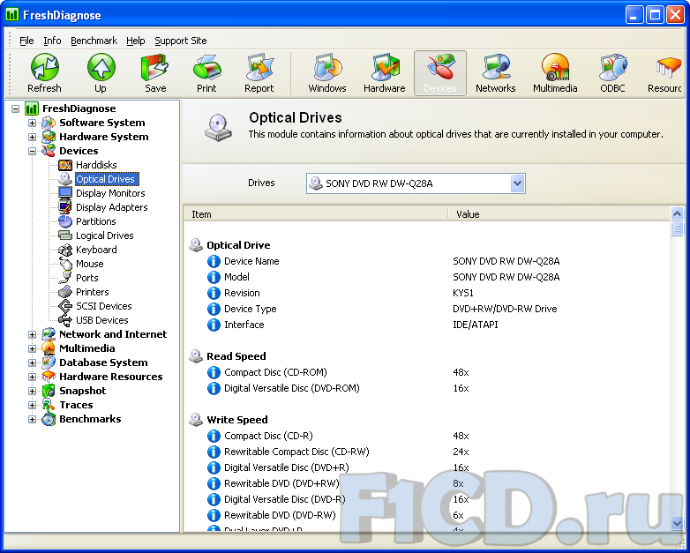This screenshot has height=553, width=690.
Task: Click the USB Devices icon
Action: pyautogui.click(x=65, y=320)
